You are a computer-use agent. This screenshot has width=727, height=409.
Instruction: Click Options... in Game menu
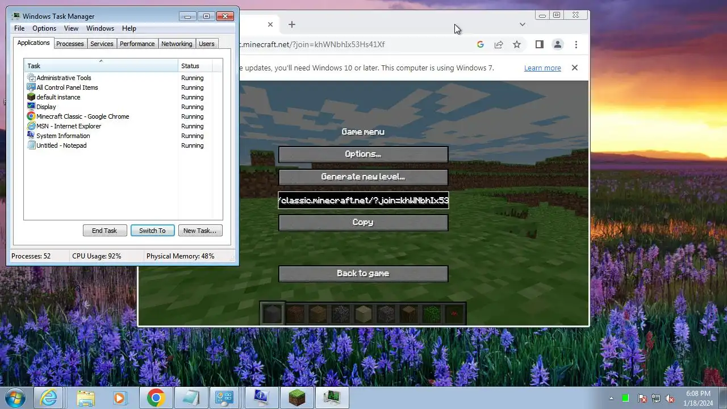[363, 154]
